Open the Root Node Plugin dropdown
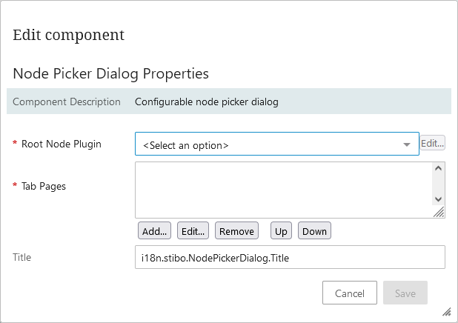This screenshot has width=458, height=323. point(276,144)
